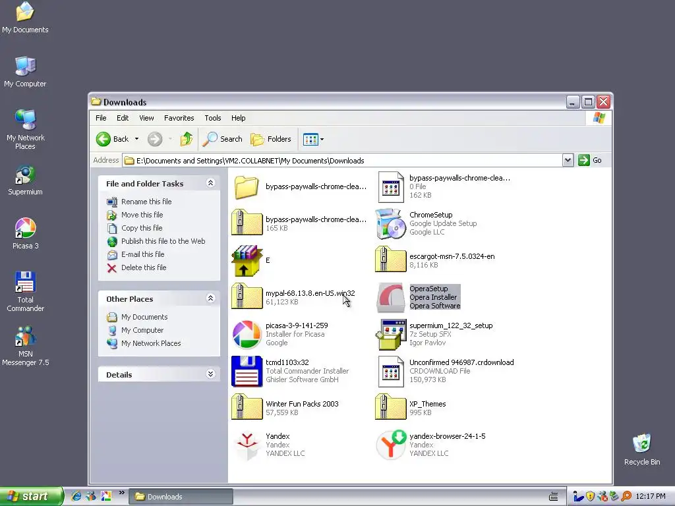Click Publish this file to the Web
This screenshot has width=675, height=506.
tap(163, 241)
